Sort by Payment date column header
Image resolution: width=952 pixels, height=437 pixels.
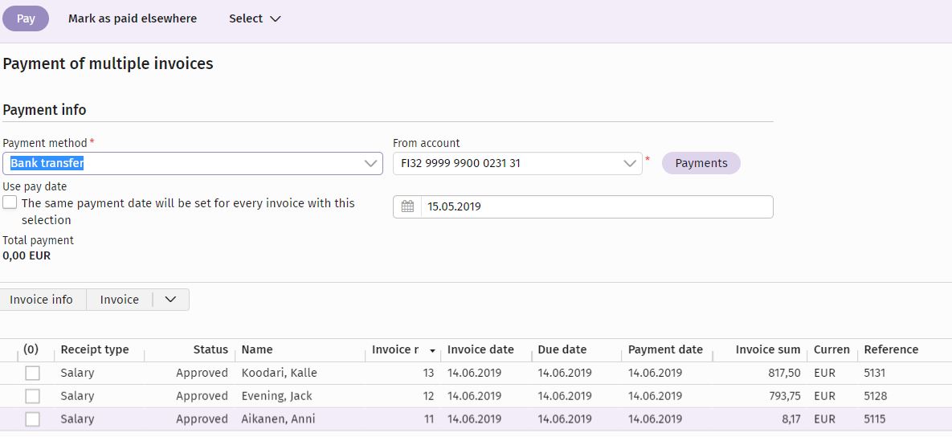coord(665,349)
